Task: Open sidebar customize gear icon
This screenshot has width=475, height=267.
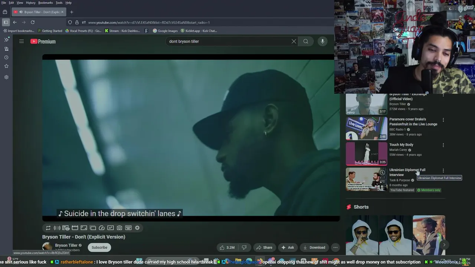Action: tap(6, 77)
